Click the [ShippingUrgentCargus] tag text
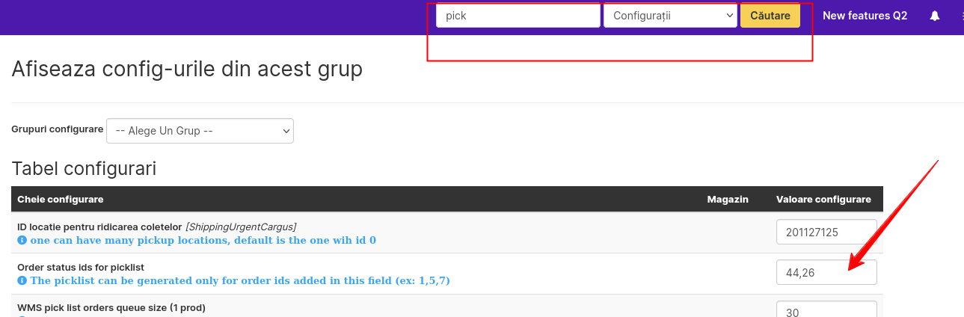Screen dimensions: 964x317 point(241,227)
